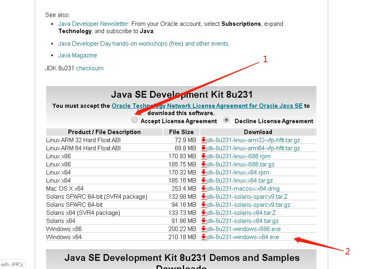Click the 210.18 MB file size cell

pos(182,237)
